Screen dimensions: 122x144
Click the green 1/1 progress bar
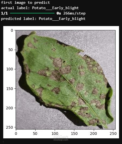(x=32, y=13)
